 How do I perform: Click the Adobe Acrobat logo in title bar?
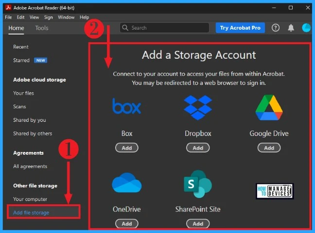[x=8, y=8]
